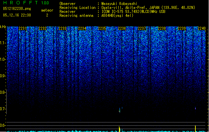Click the 'Receiving Location' field label
209x132 pixels.
(x=77, y=8)
